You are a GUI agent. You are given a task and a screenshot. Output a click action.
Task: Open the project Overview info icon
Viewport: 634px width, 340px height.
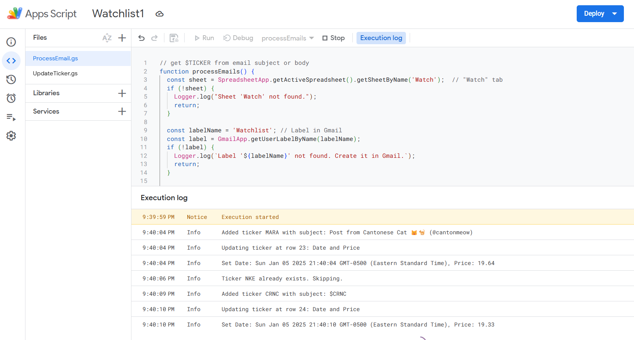point(11,42)
